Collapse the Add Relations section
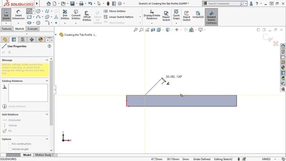The width and height of the screenshot is (286, 161). pyautogui.click(x=47, y=114)
